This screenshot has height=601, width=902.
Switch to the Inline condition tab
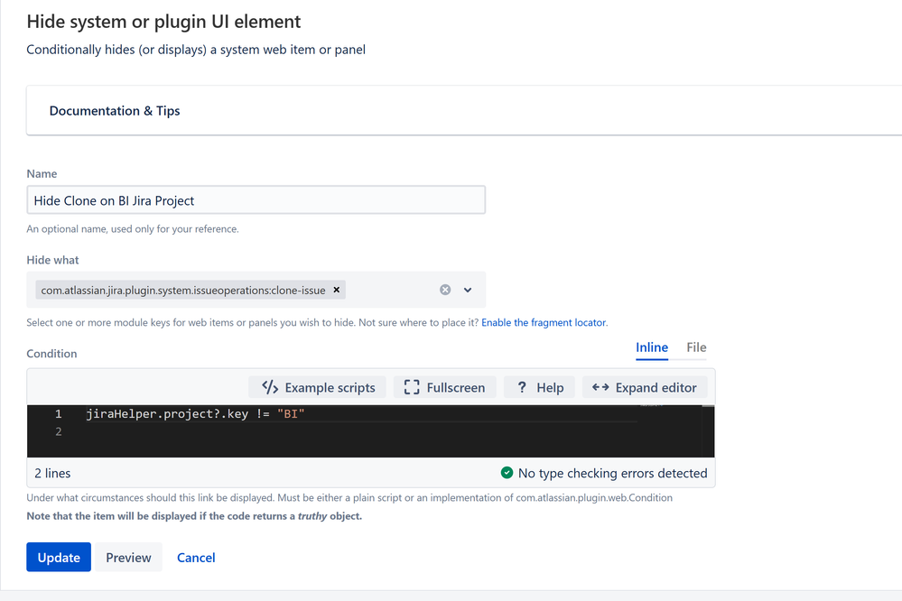tap(652, 347)
